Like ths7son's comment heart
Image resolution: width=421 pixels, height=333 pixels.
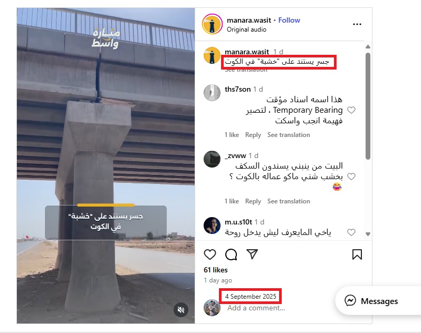(351, 110)
